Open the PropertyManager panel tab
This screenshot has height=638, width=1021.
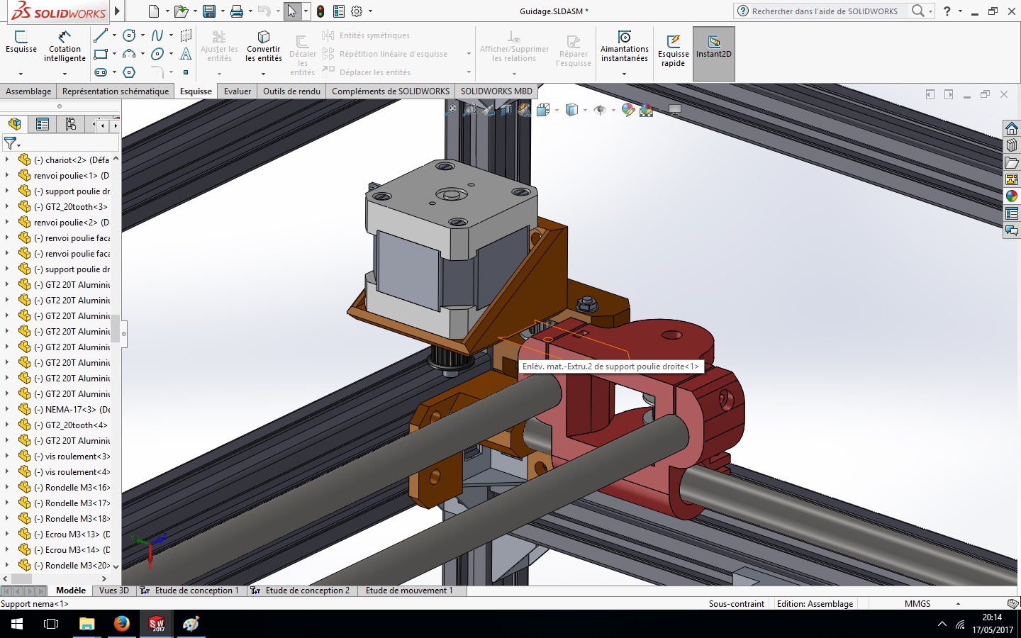point(43,125)
